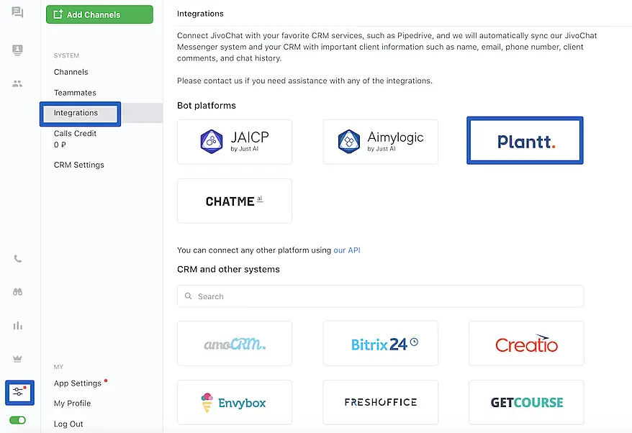Image resolution: width=632 pixels, height=433 pixels.
Task: Open the Bitrix24 integration card
Action: 381,345
